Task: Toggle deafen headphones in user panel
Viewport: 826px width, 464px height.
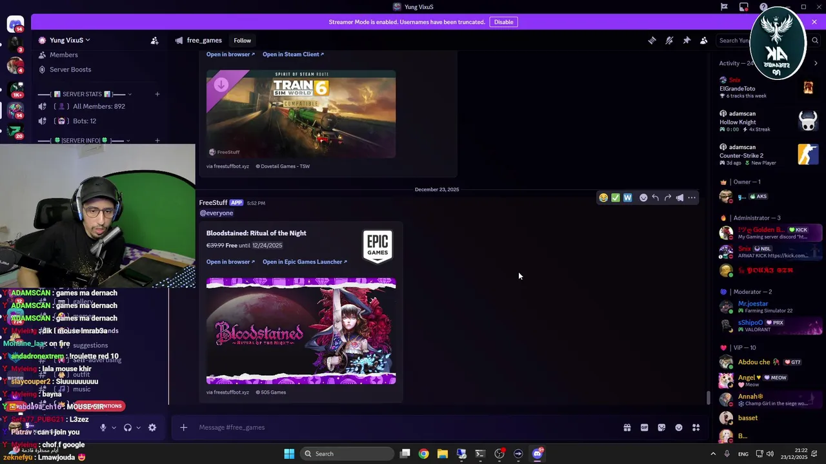Action: point(128,427)
